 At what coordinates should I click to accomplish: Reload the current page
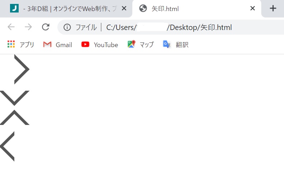[46, 27]
